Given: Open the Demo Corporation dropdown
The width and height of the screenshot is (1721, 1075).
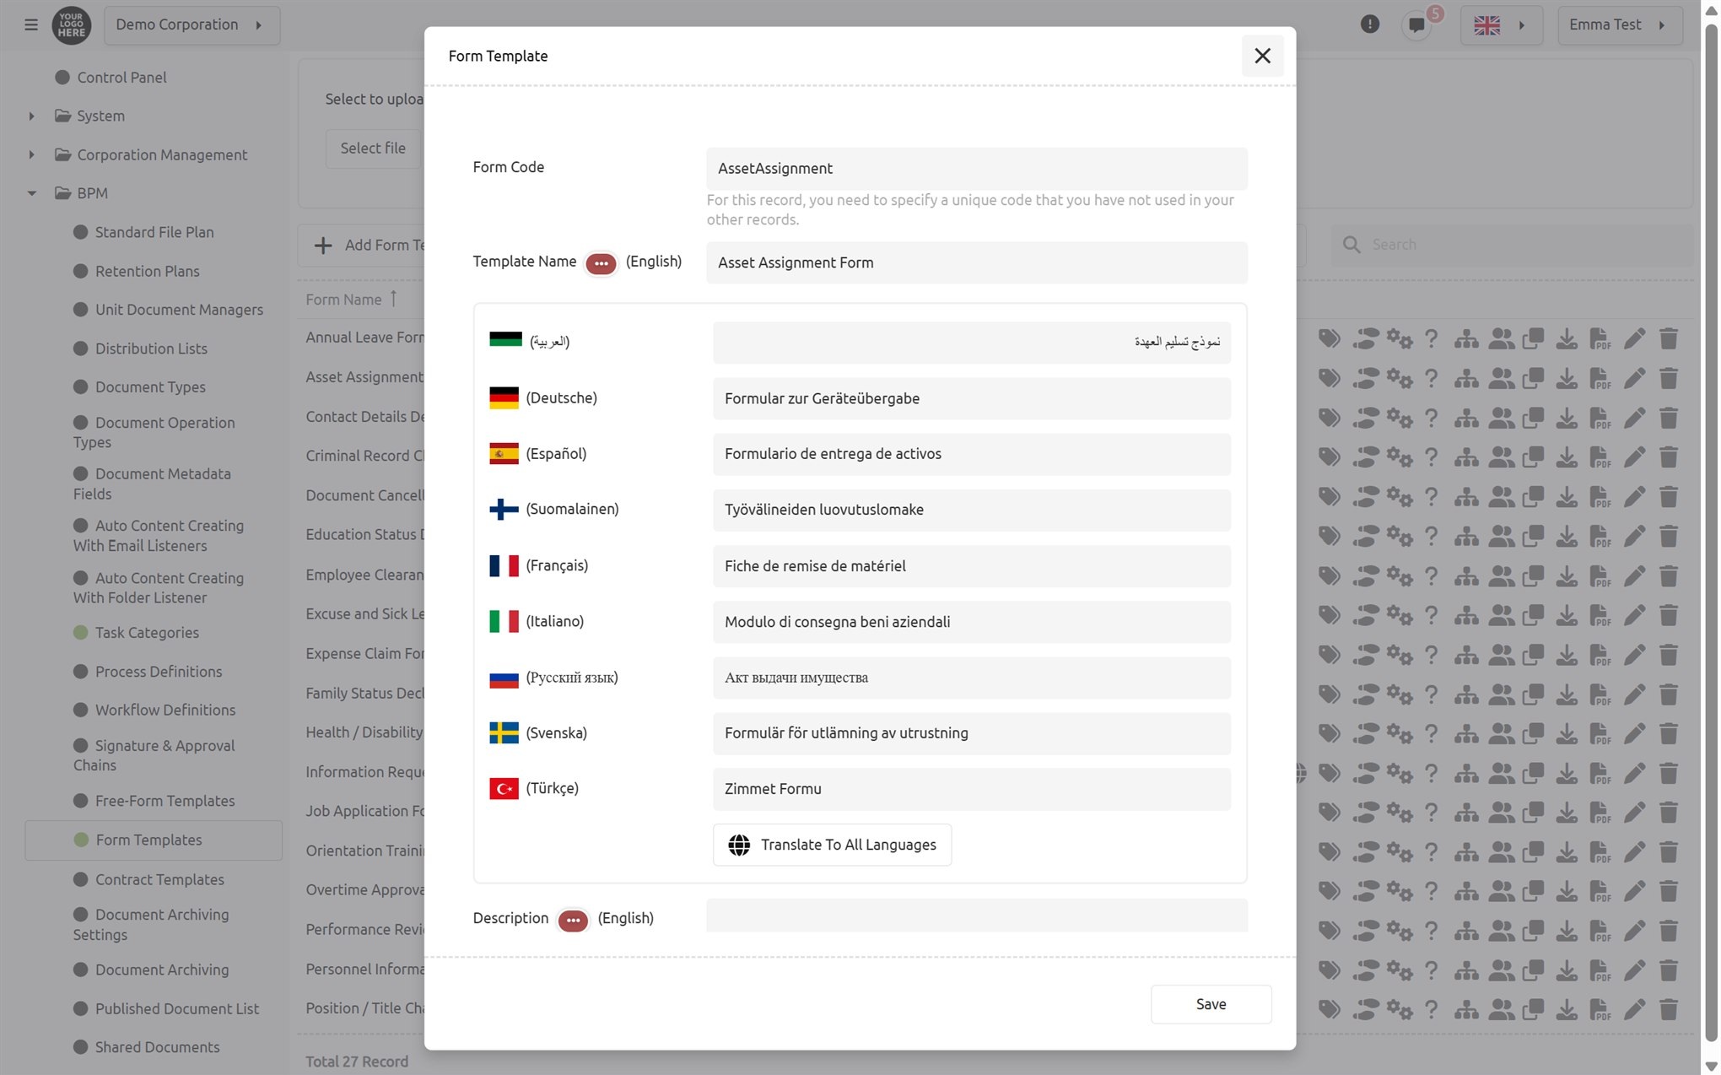Looking at the screenshot, I should click(x=192, y=25).
